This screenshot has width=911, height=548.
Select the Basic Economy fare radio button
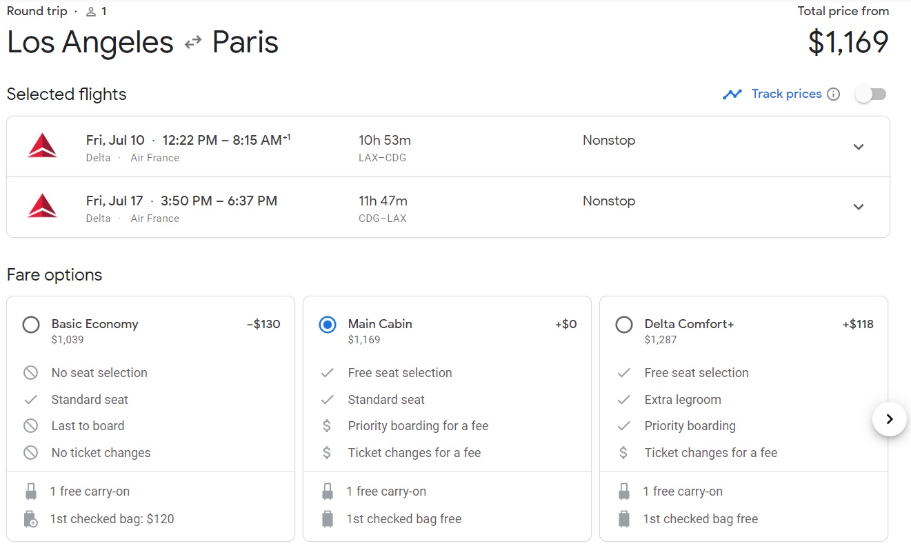(31, 325)
